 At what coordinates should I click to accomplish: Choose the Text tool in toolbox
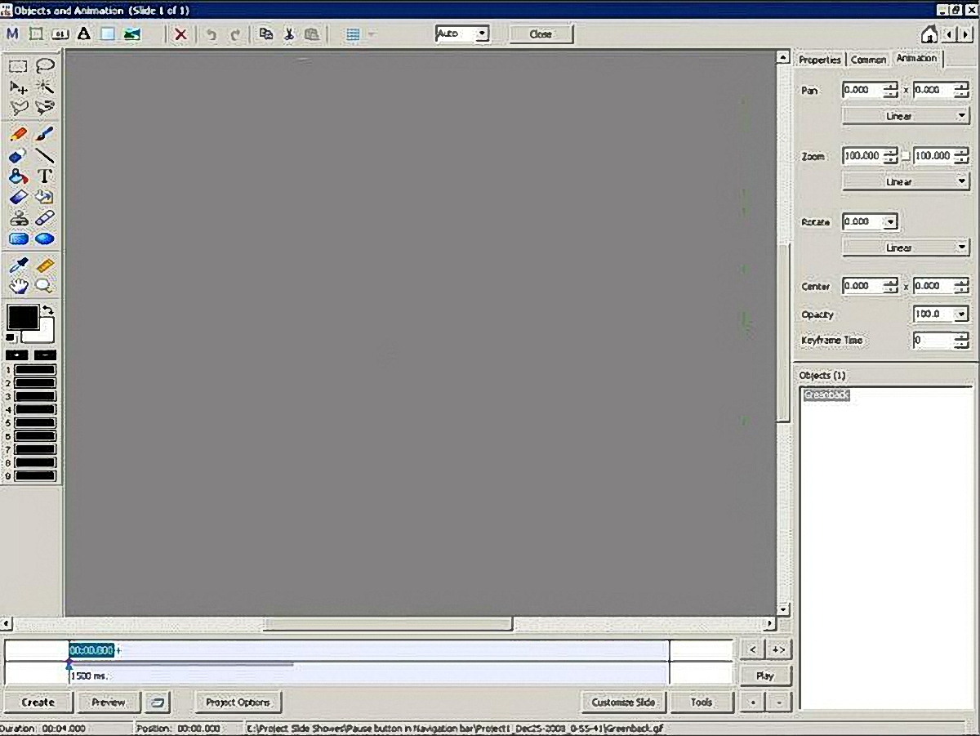46,176
